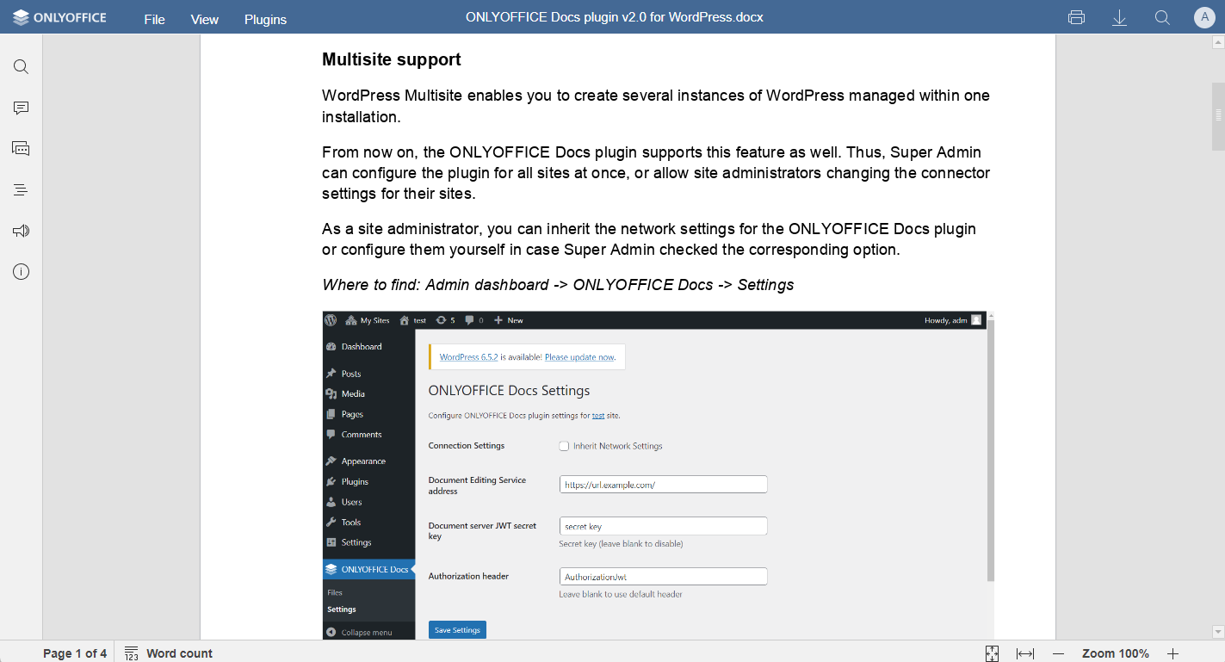Open the Chat panel icon

(22, 149)
